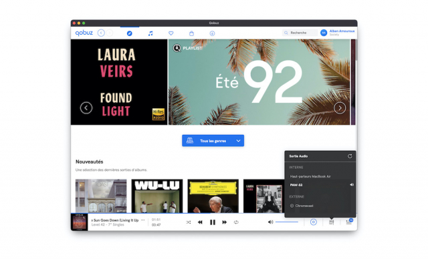
Task: Go to next carousel slide
Action: coord(340,108)
